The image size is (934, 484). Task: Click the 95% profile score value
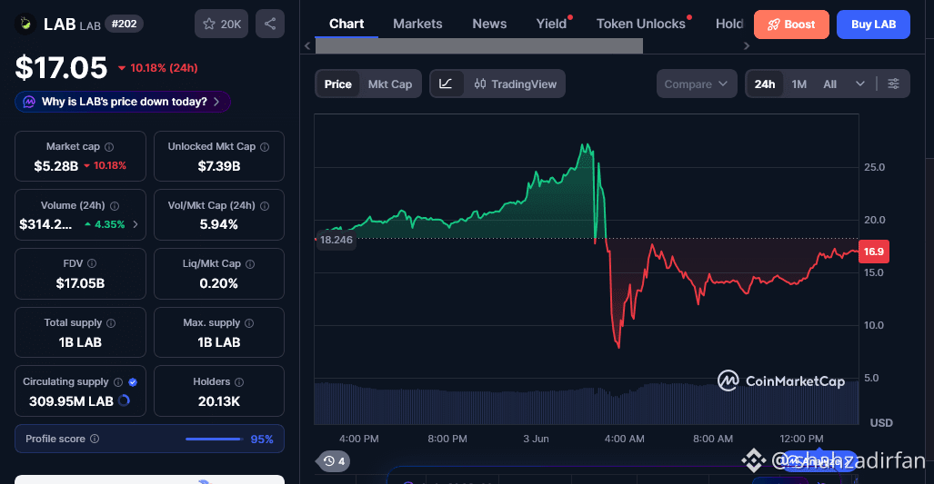coord(262,440)
